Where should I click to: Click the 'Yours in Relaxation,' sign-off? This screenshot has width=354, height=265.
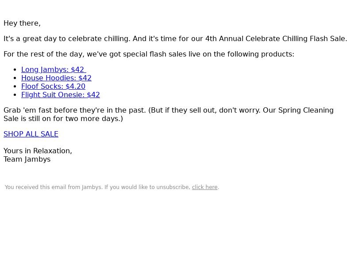tap(38, 151)
